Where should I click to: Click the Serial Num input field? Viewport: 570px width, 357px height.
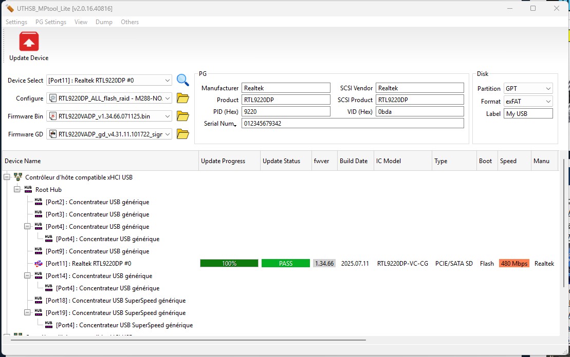tap(353, 124)
